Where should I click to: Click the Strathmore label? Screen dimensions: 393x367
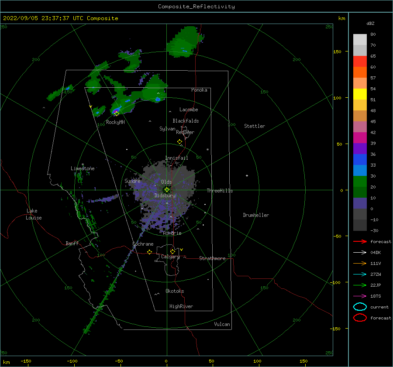[212, 258]
